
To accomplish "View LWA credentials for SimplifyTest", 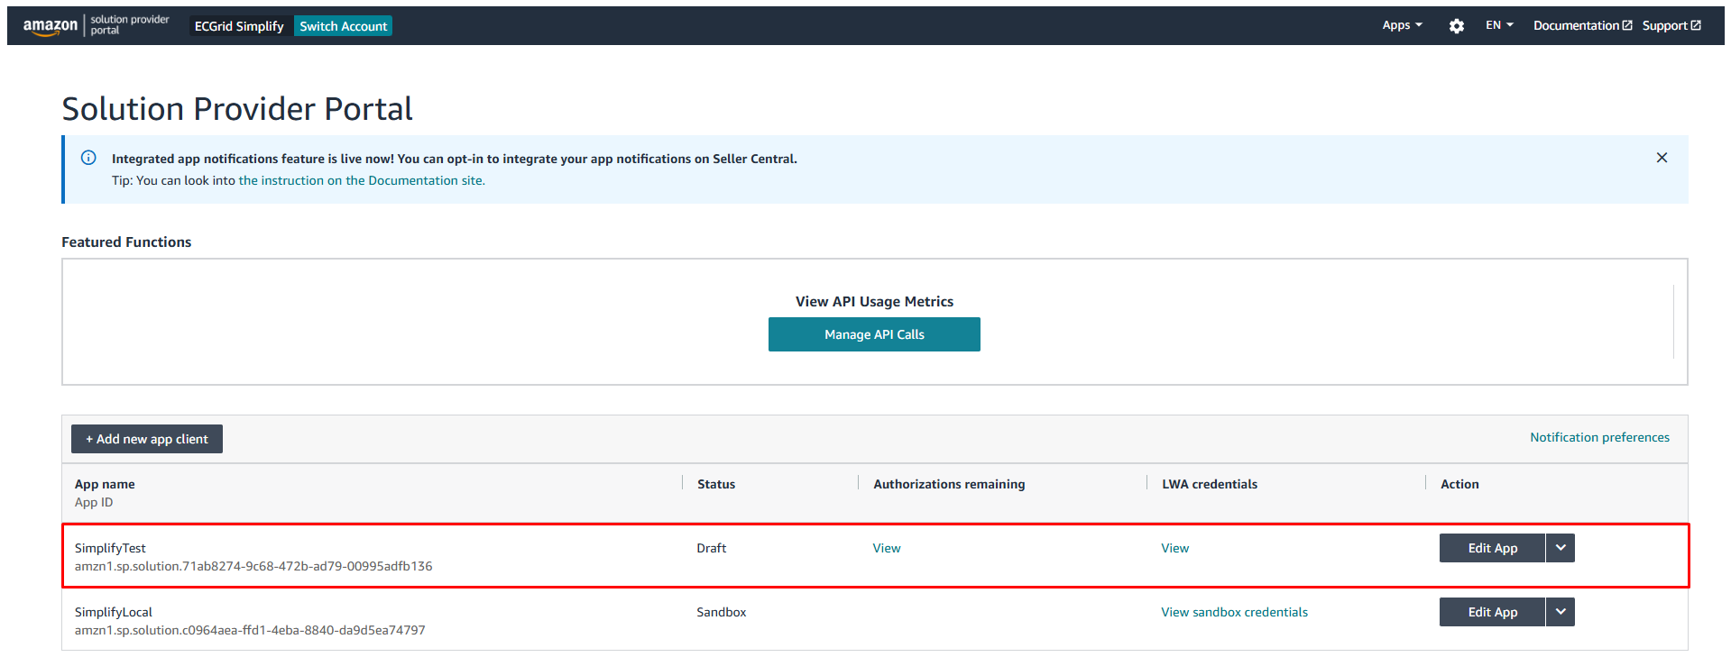I will point(1174,548).
